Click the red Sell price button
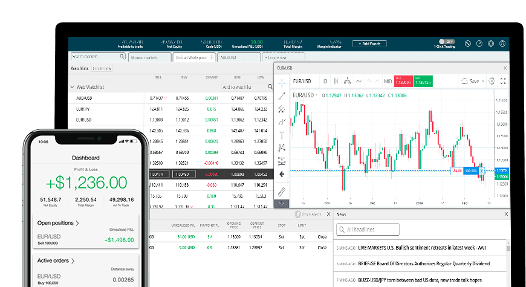 pyautogui.click(x=401, y=81)
